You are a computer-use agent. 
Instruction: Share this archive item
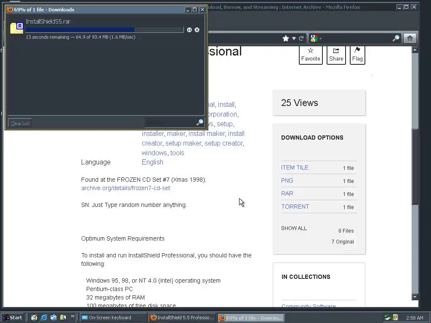(336, 55)
